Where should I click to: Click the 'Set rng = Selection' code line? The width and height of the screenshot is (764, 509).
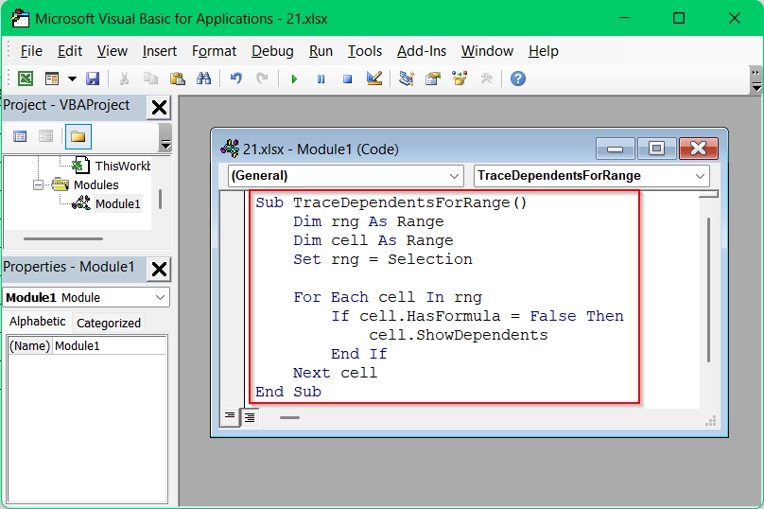(x=383, y=259)
